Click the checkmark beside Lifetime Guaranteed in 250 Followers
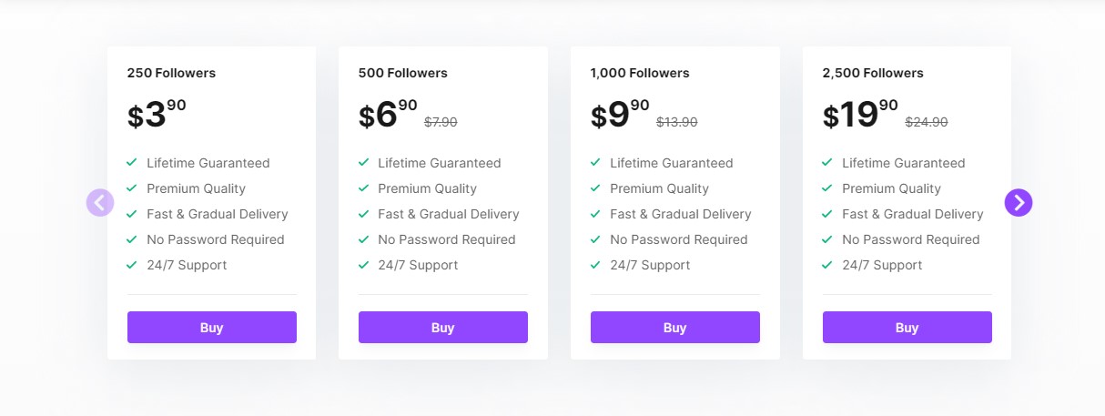 pyautogui.click(x=132, y=163)
